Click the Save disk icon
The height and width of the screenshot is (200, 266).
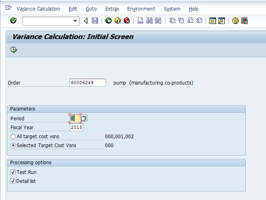[x=95, y=21]
